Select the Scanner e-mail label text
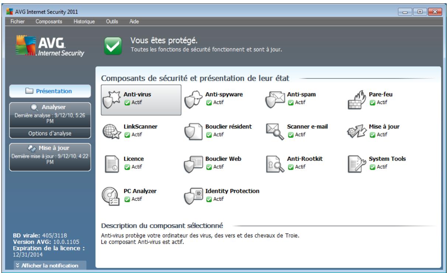447x273 pixels. pos(308,127)
